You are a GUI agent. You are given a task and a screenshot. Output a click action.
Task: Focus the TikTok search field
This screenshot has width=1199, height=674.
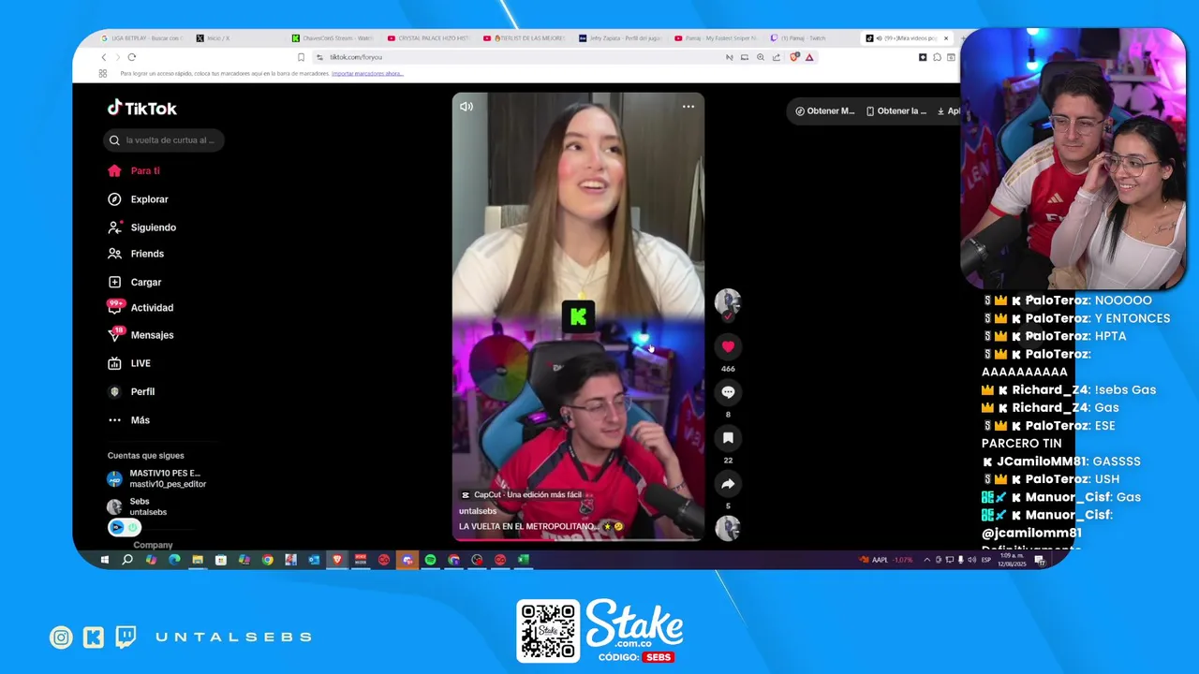[163, 140]
